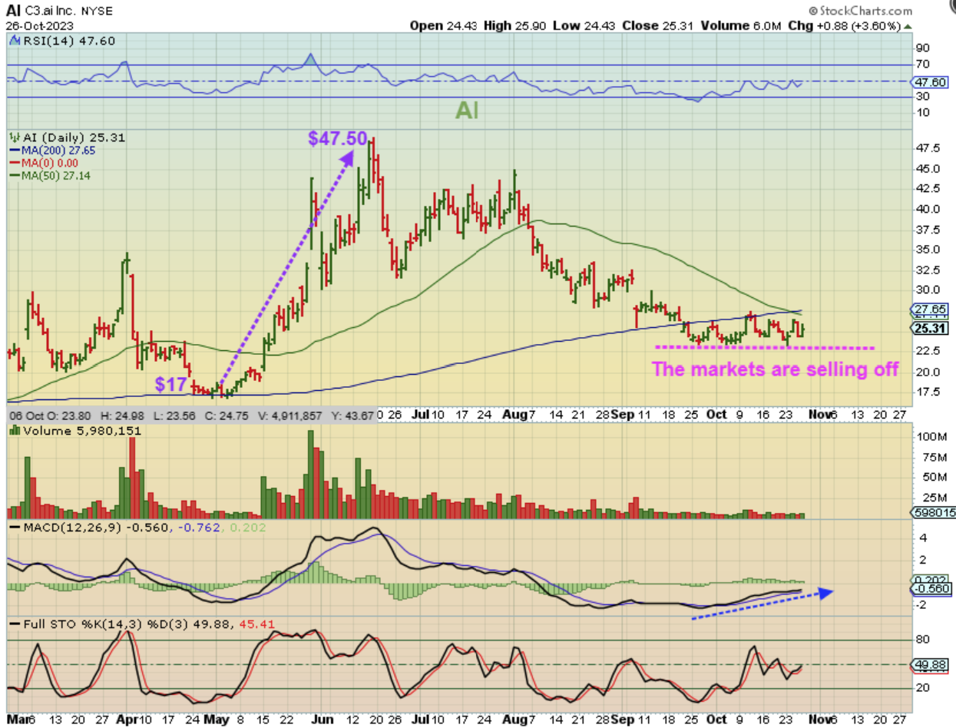The width and height of the screenshot is (956, 728).
Task: Click the 20 level on the stochastic axis
Action: pos(923,688)
